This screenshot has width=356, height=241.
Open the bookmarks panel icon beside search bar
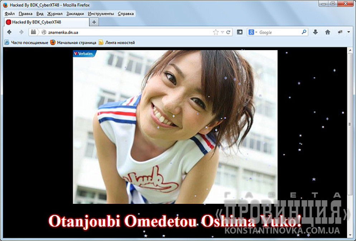[x=240, y=32]
